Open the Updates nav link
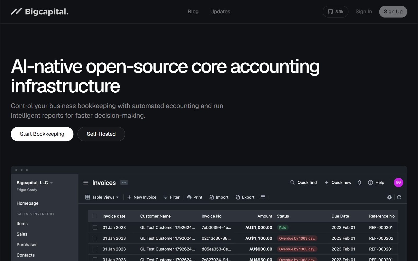 tap(220, 12)
